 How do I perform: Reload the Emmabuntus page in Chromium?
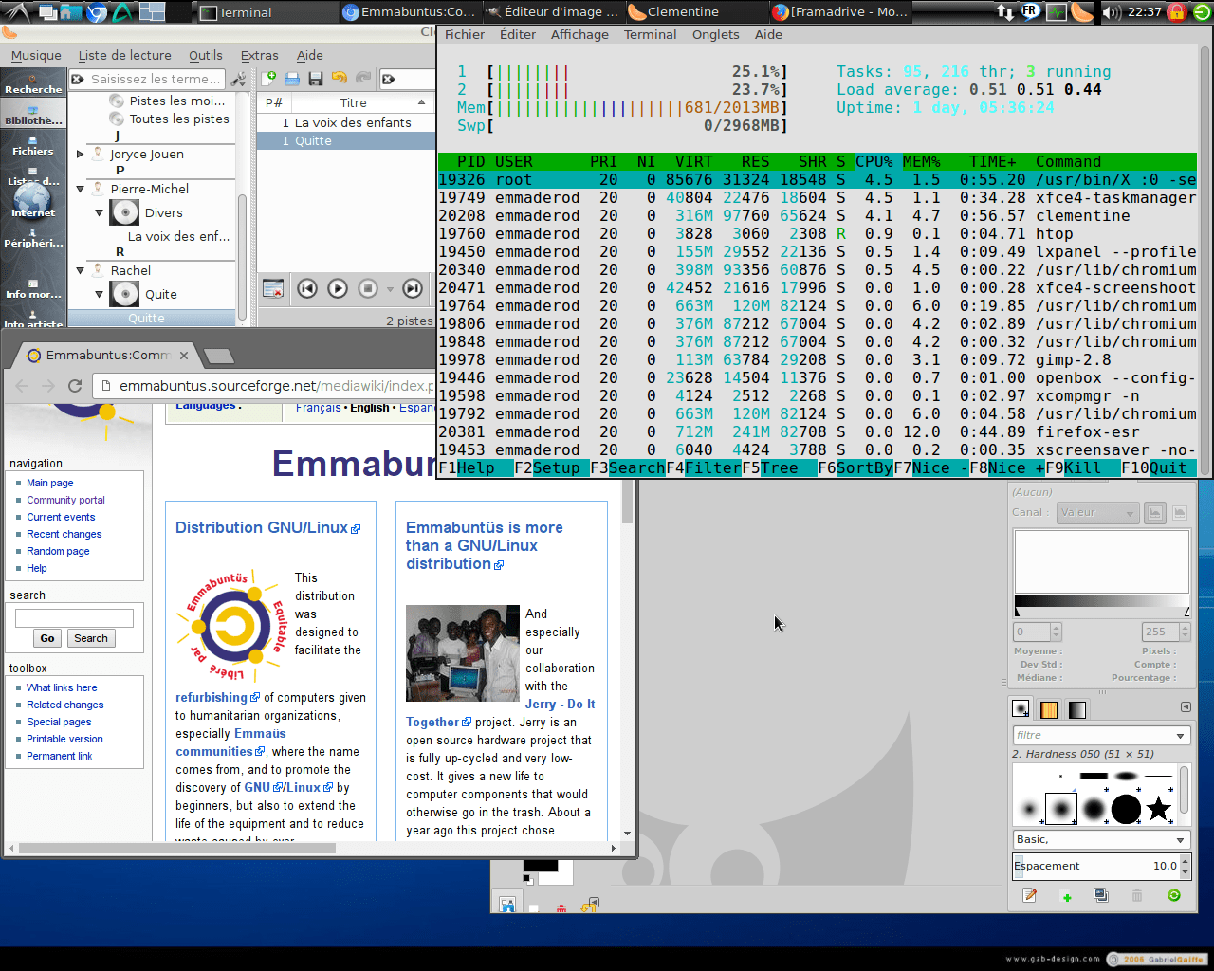75,386
